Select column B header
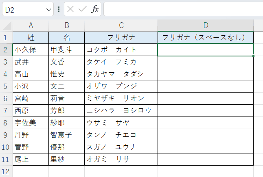This screenshot has height=177, width=263. point(67,26)
